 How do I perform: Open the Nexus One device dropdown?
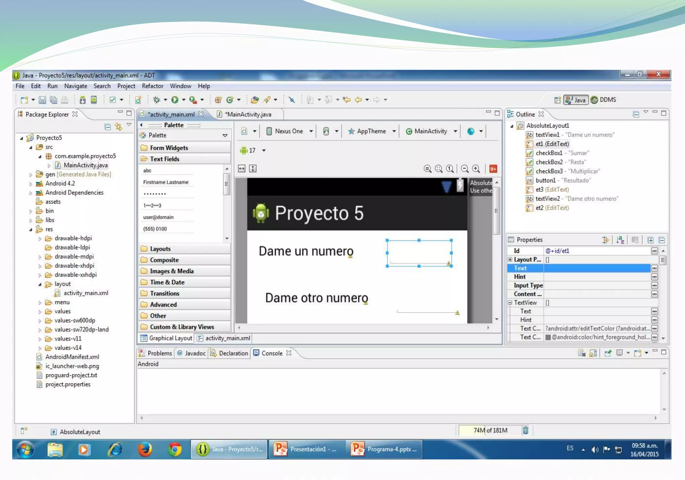coord(290,131)
